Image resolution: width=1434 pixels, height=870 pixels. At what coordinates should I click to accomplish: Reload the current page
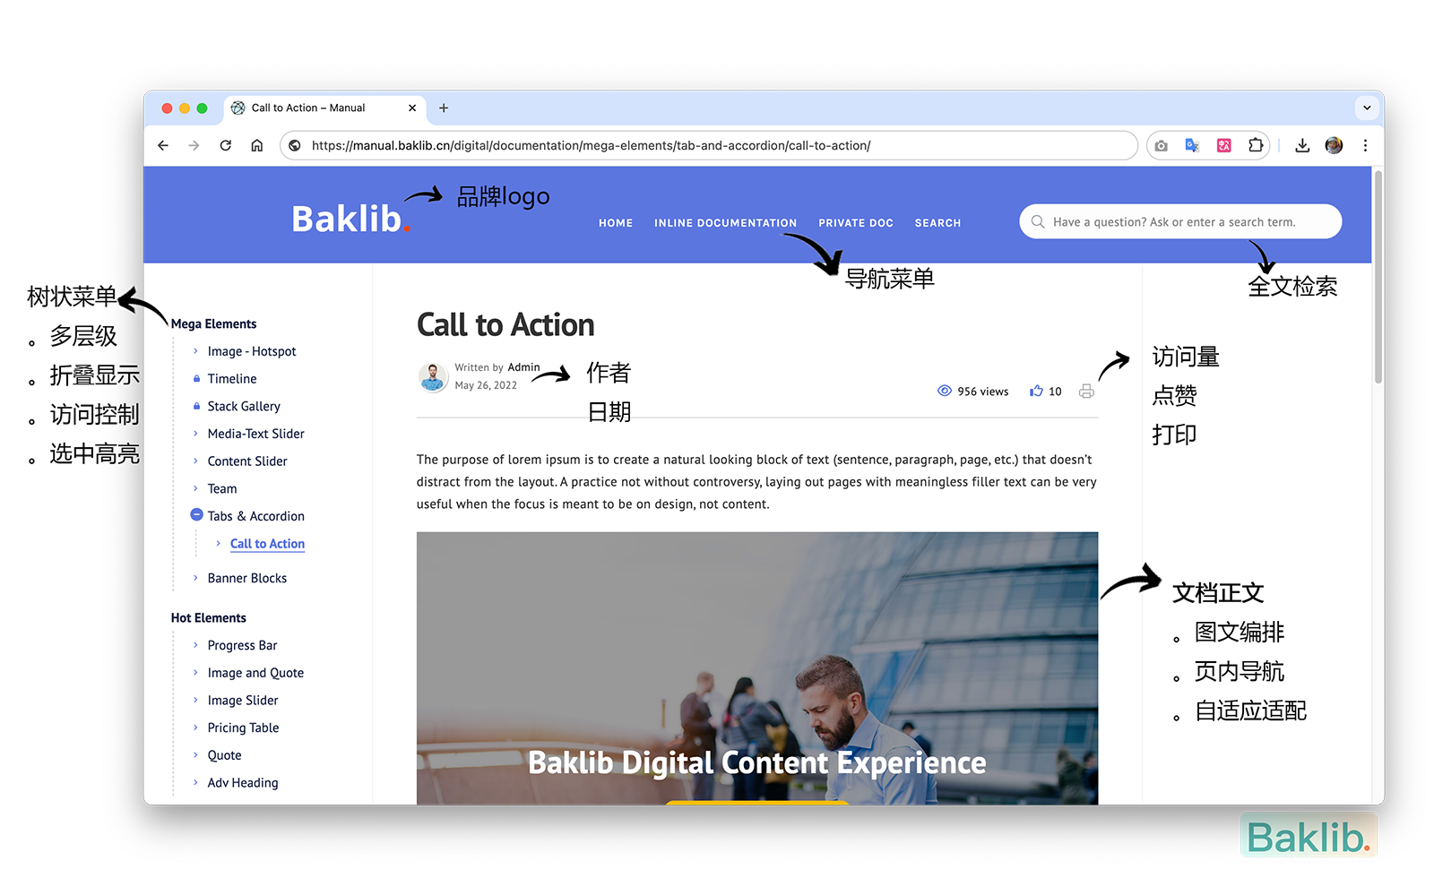tap(226, 145)
